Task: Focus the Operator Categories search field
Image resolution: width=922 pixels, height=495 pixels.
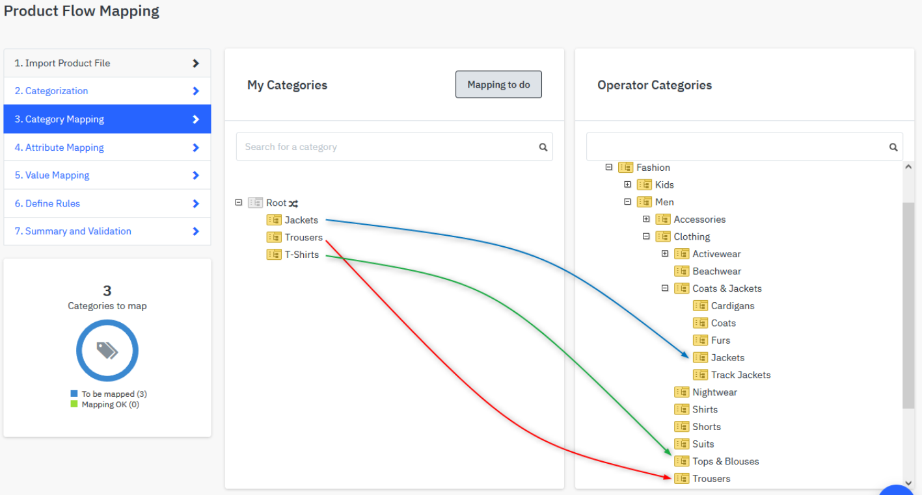Action: pos(744,147)
